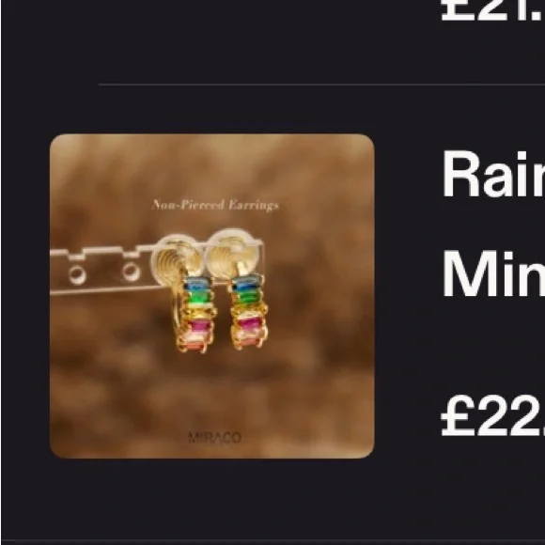Click the £21 price of previous item
Viewport: 545px width, 545px height.
492,10
